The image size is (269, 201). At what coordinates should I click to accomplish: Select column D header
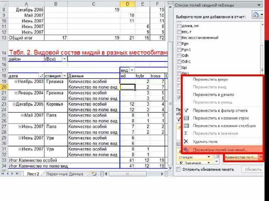[x=127, y=4]
